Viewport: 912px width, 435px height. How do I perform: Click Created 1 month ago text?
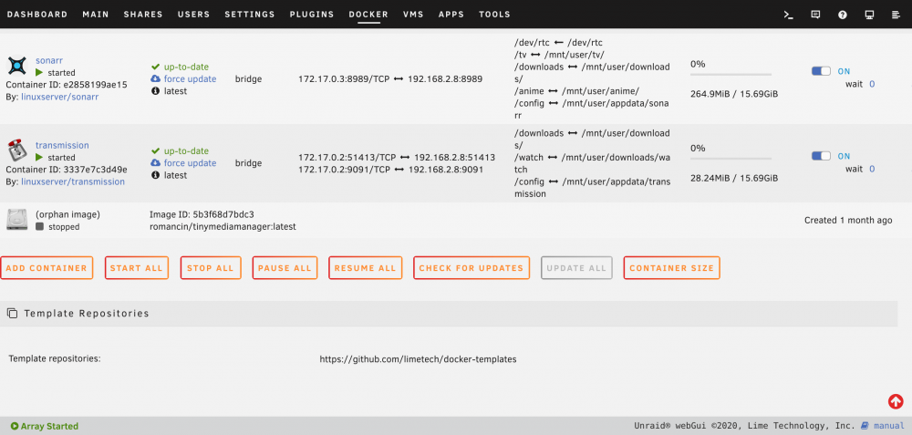pos(848,221)
